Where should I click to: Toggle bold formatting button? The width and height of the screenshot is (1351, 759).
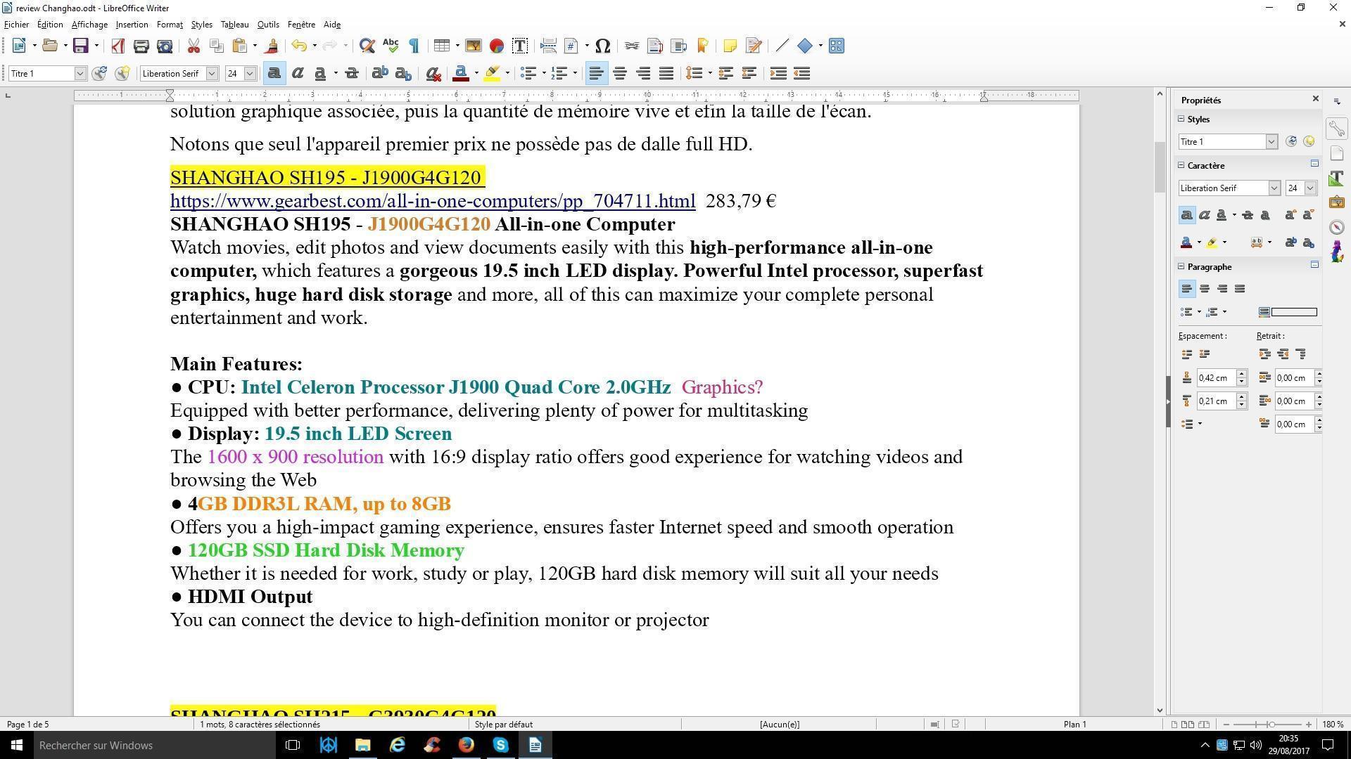coord(274,74)
